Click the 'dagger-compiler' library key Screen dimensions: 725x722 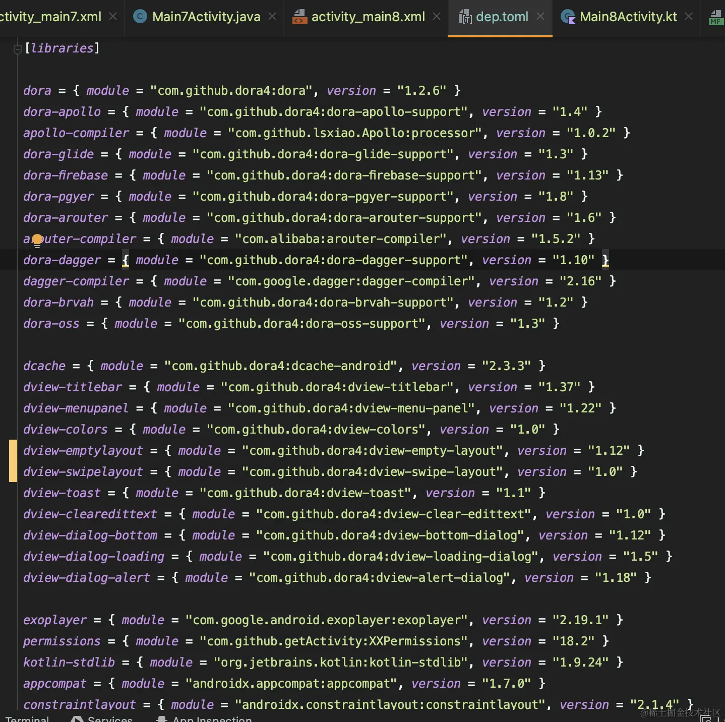[76, 281]
